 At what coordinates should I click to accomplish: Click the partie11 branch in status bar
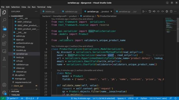(x=13, y=98)
